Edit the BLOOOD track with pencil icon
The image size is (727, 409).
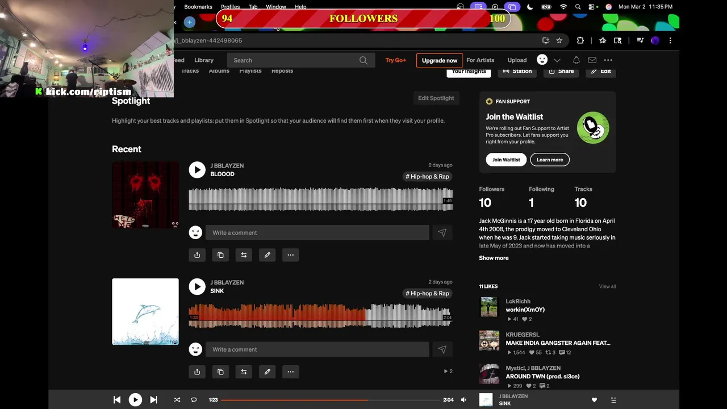pyautogui.click(x=267, y=255)
